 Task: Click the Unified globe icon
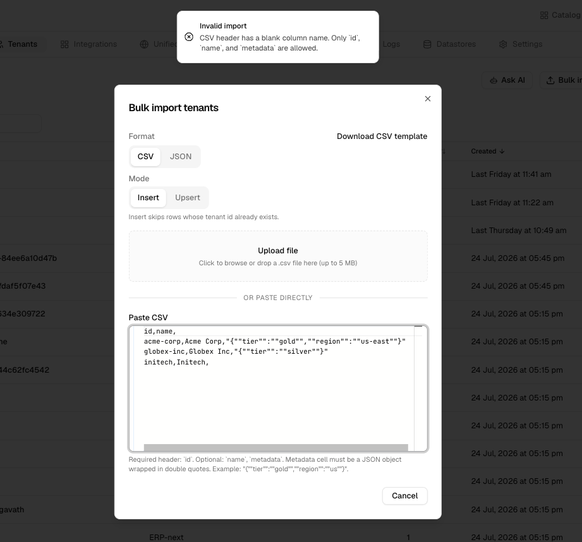click(144, 44)
